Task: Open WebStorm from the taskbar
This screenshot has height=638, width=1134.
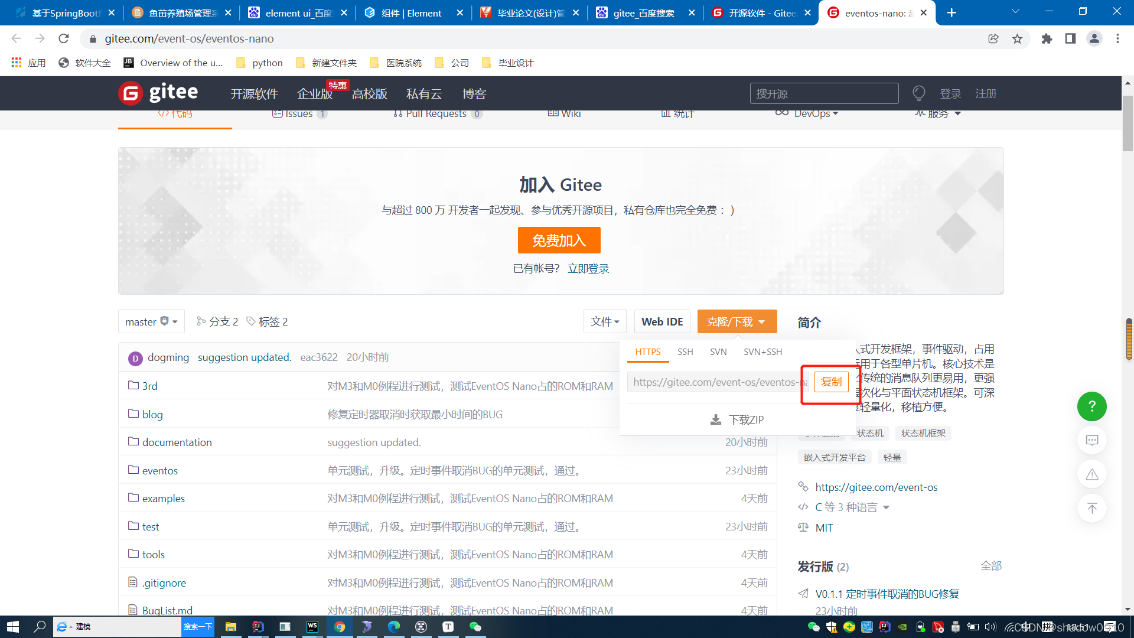Action: point(312,627)
